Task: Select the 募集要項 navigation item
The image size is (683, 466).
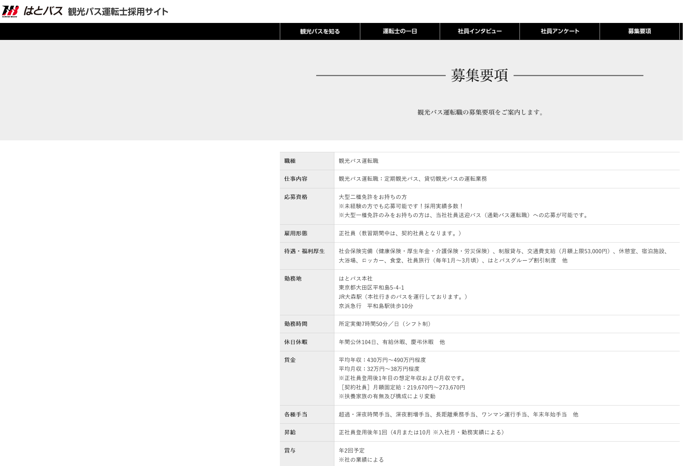Action: 639,31
